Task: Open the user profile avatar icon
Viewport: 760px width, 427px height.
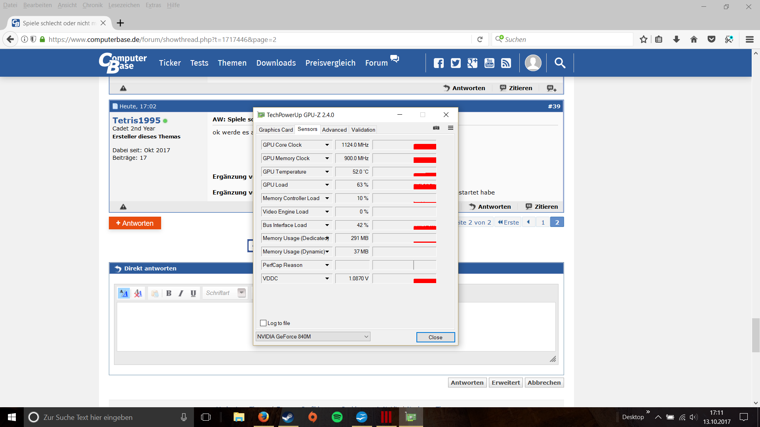Action: [533, 63]
